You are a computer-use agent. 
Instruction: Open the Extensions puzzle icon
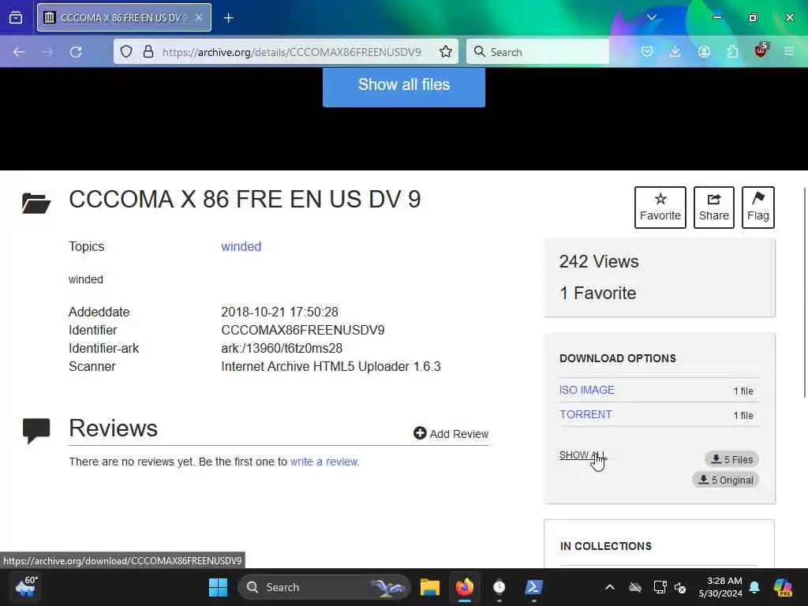pyautogui.click(x=732, y=51)
